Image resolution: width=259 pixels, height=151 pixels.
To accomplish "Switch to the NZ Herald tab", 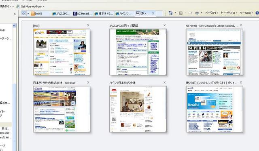I will (83, 13).
